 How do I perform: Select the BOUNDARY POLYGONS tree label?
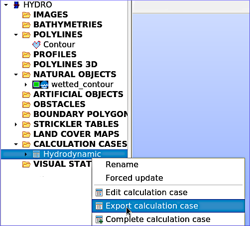81,114
